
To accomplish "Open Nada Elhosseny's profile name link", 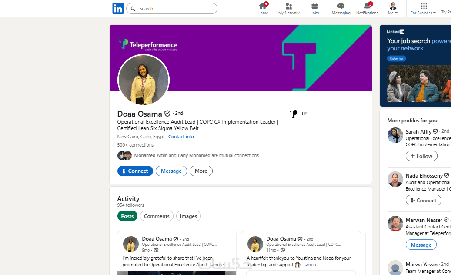I will 424,176.
